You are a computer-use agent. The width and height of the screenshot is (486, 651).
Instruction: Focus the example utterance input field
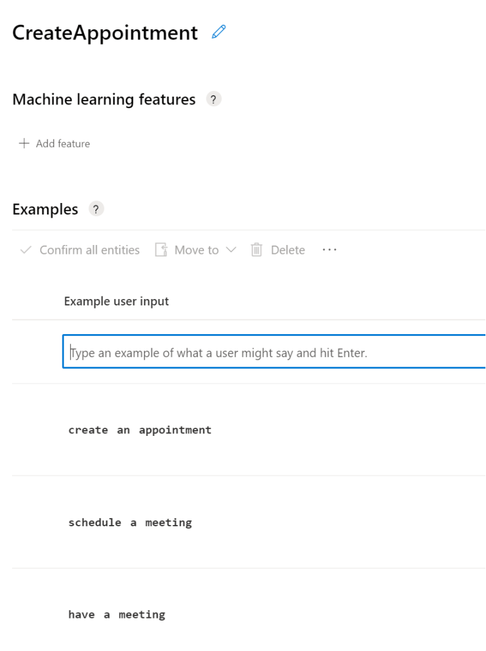coord(274,353)
